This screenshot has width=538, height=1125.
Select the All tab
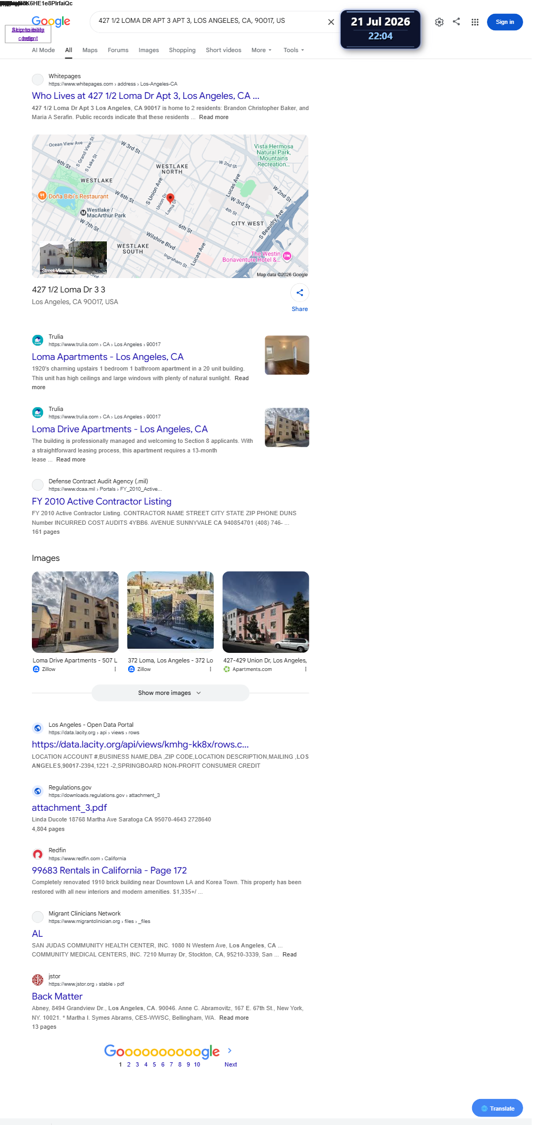pyautogui.click(x=69, y=50)
